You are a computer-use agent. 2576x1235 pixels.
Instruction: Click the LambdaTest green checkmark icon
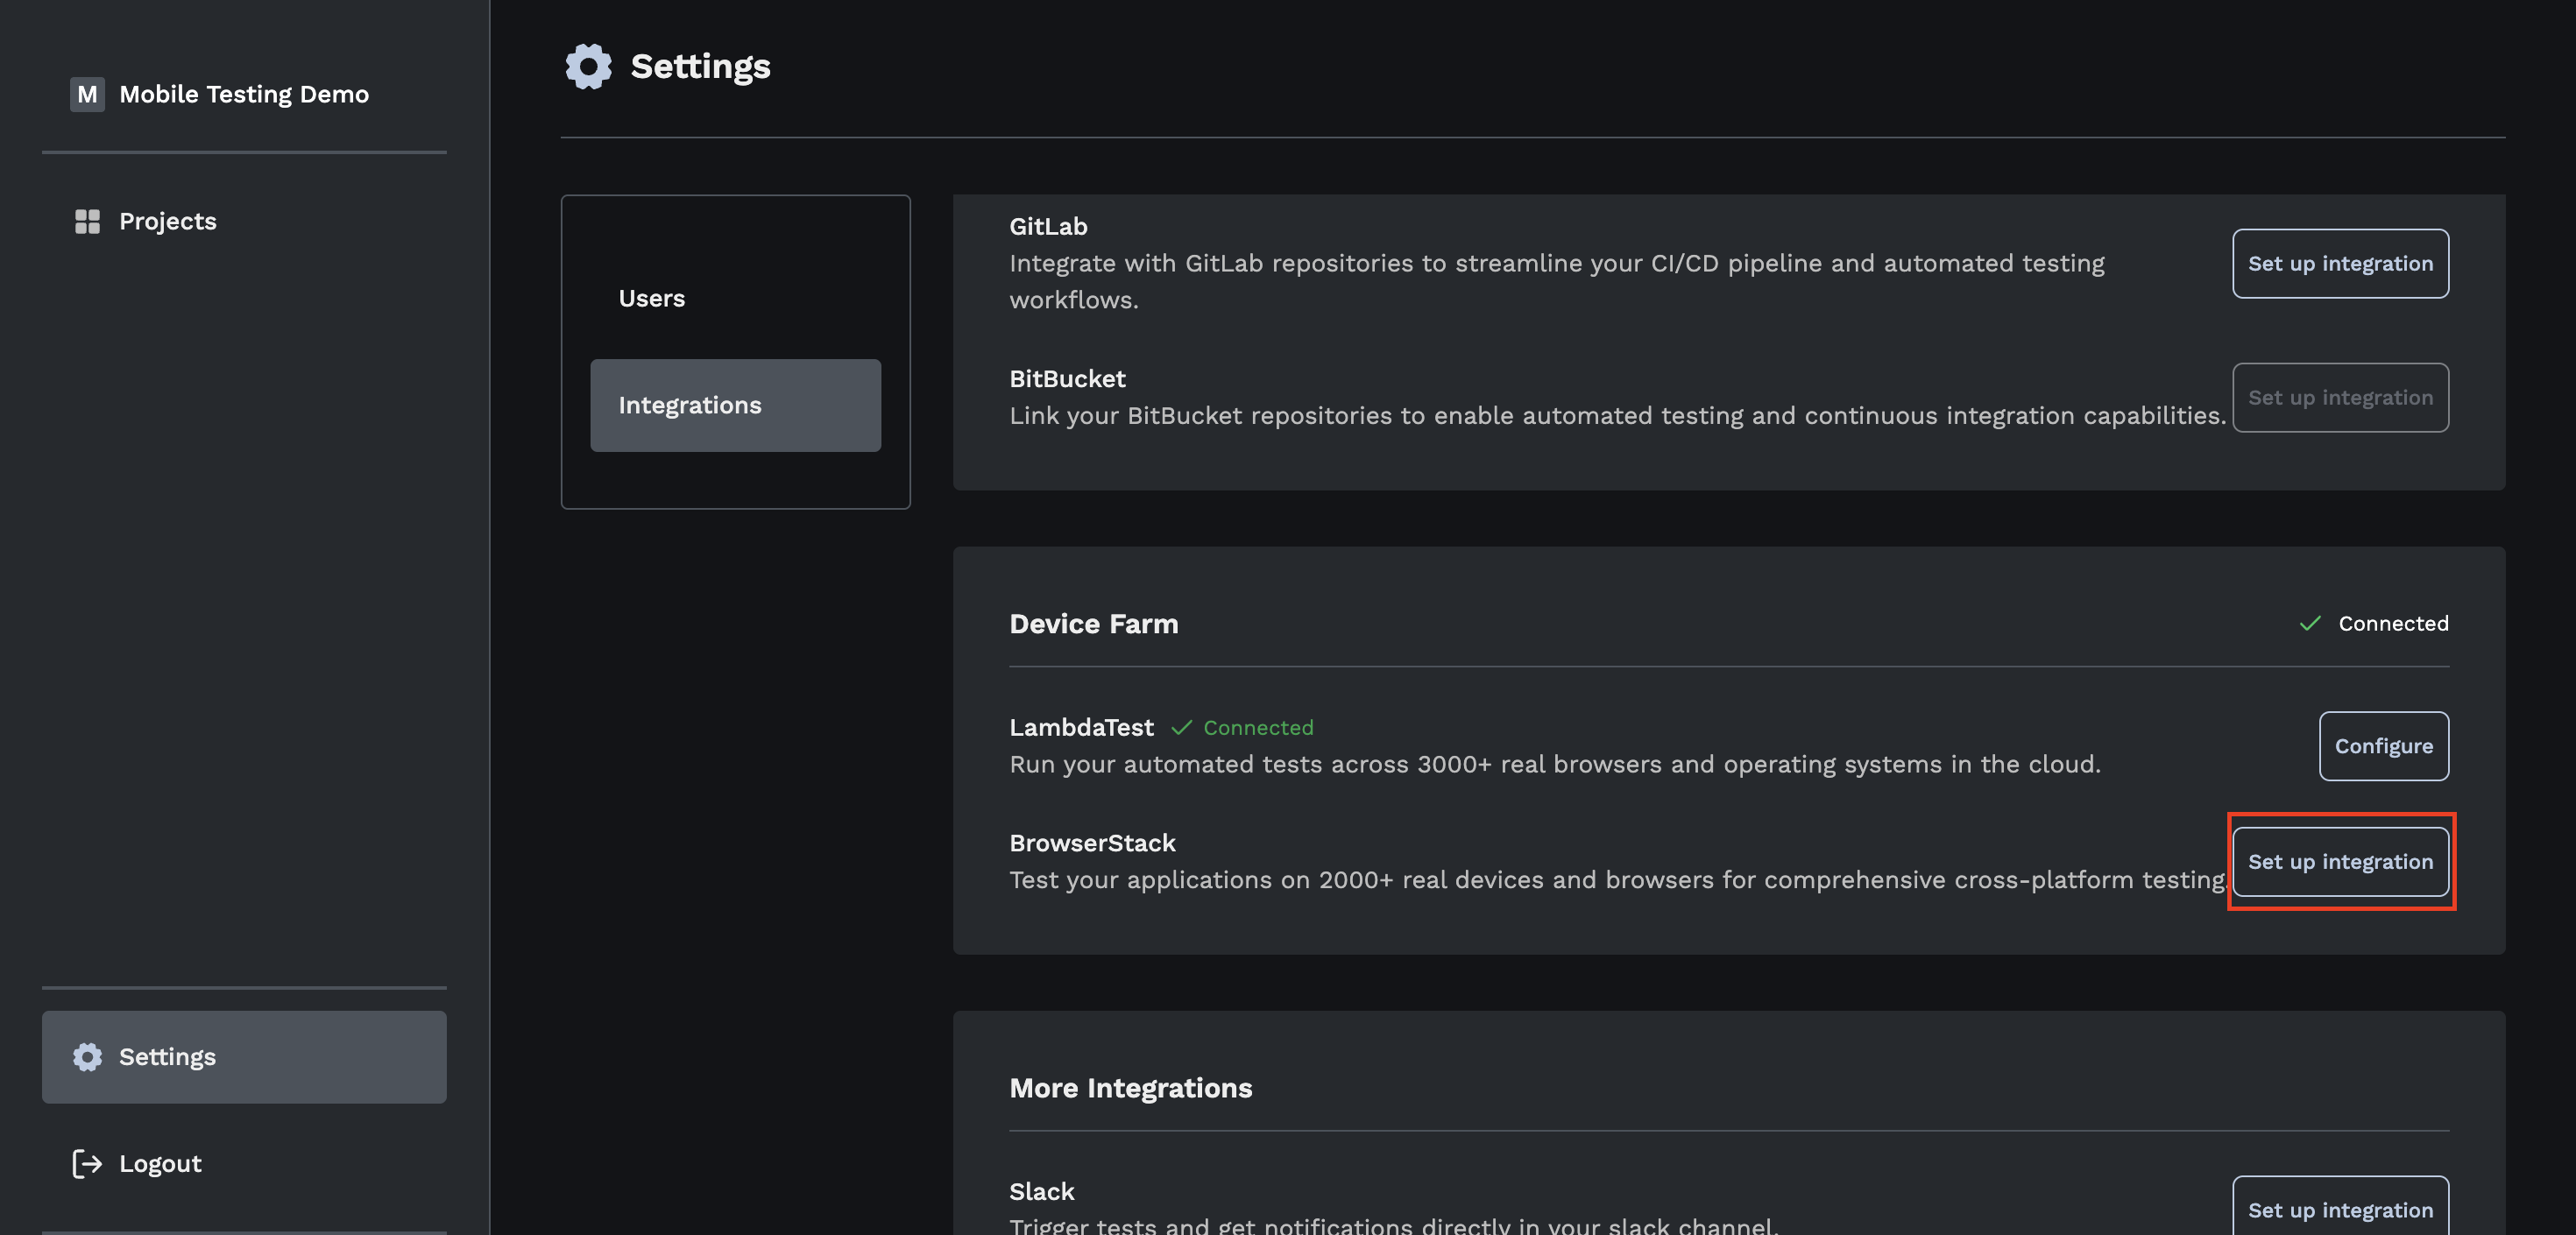tap(1181, 727)
